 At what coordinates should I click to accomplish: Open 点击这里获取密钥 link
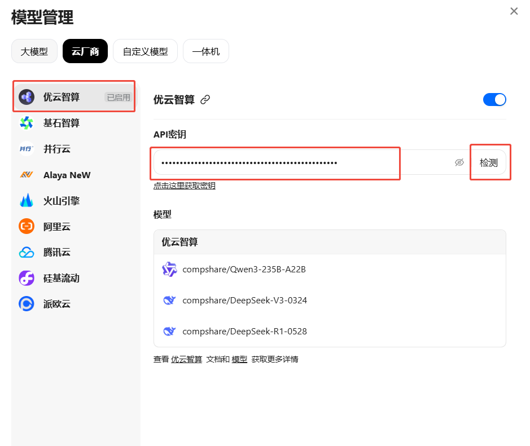click(185, 186)
